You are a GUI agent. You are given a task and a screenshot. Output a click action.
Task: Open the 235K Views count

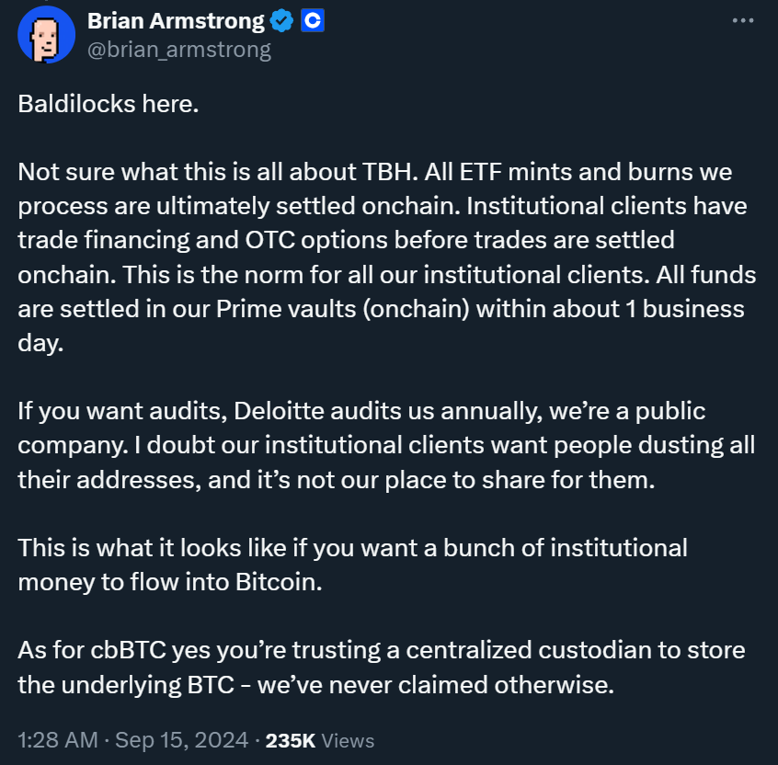coord(320,740)
